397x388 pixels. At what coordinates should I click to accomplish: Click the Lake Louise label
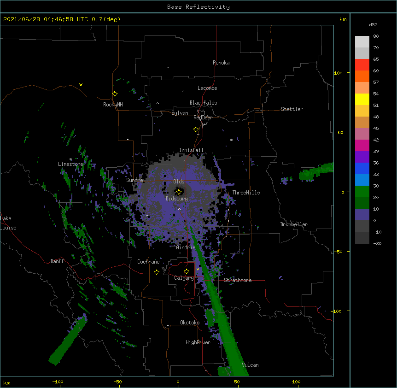tap(8, 223)
